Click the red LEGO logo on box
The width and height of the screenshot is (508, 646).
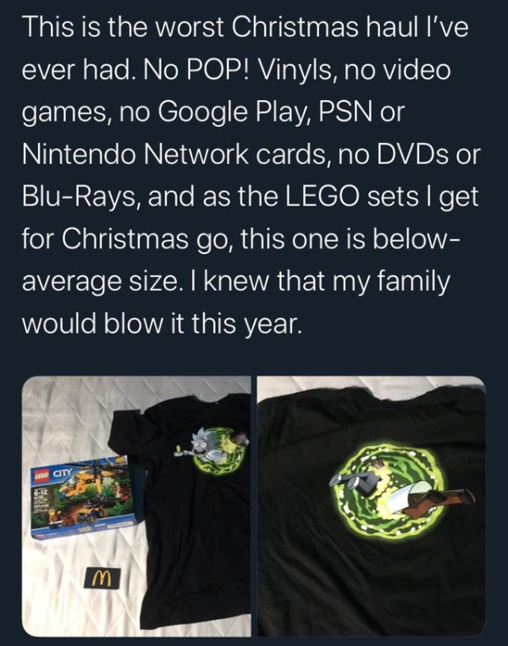click(41, 475)
